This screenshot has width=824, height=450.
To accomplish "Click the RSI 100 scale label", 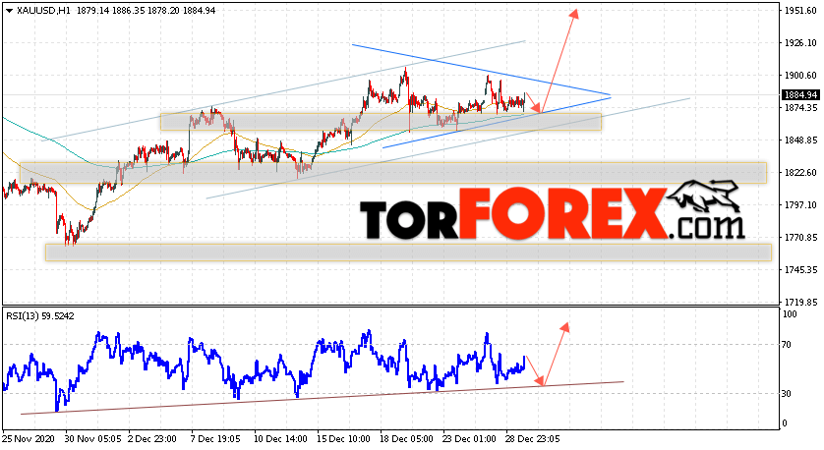I will click(x=790, y=314).
